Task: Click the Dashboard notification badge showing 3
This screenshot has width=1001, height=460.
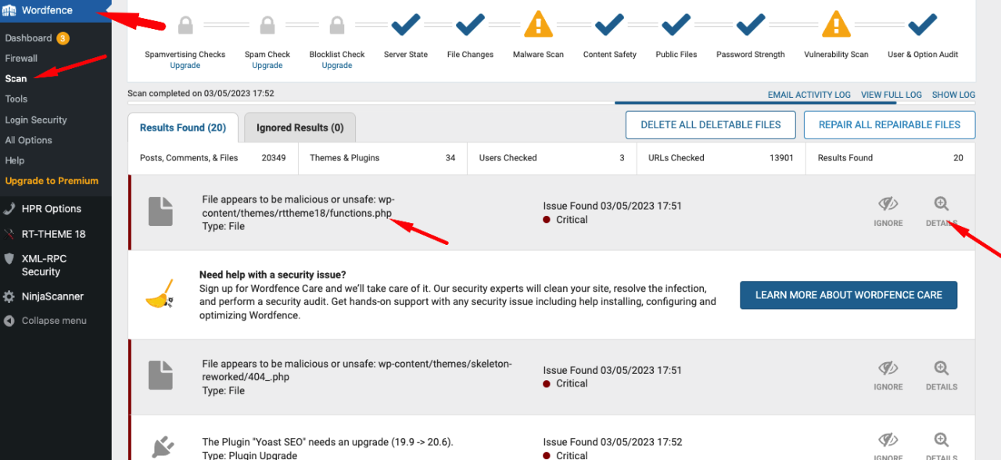Action: (65, 37)
